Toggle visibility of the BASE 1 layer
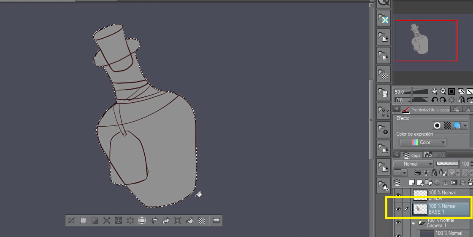This screenshot has width=473, height=237. click(398, 209)
